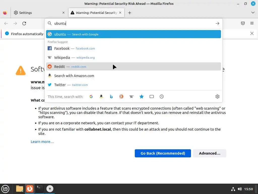Search this time with Amazon icon
The width and height of the screenshot is (258, 194).
(101, 96)
